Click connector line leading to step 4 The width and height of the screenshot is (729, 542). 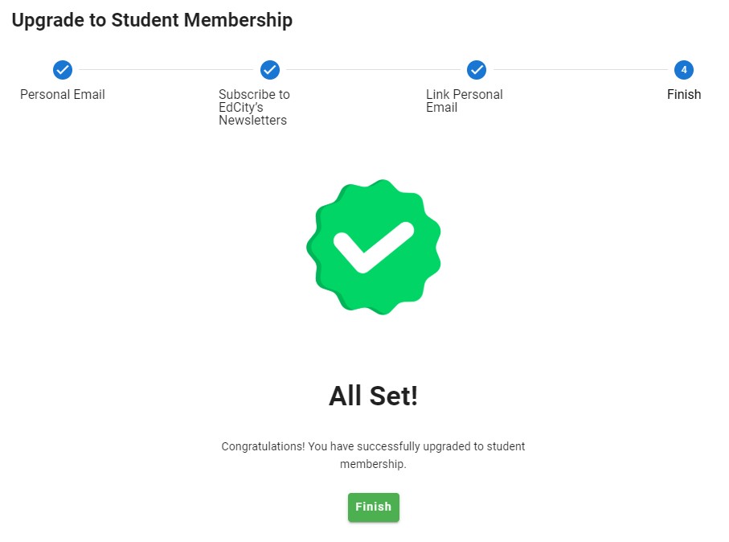(x=580, y=70)
